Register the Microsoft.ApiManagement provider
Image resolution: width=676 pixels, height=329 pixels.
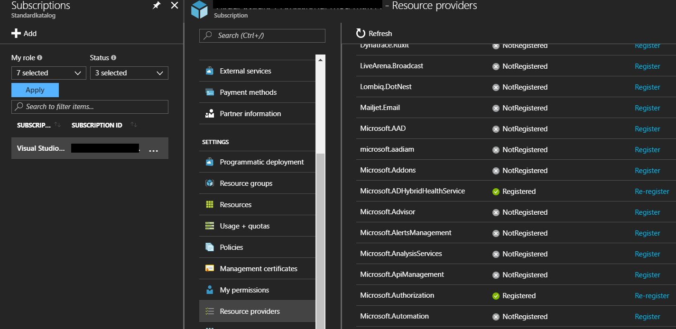pos(648,275)
